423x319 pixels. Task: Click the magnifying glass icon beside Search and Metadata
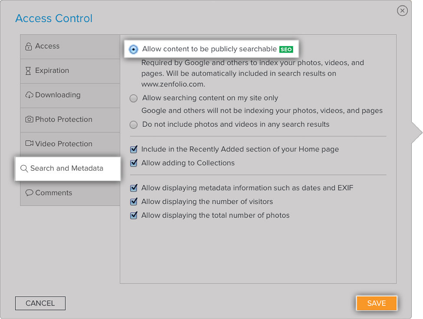(x=24, y=168)
